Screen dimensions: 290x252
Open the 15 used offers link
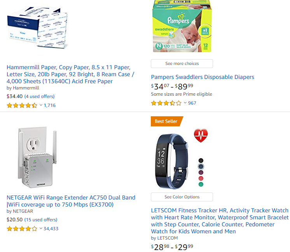(x=41, y=220)
